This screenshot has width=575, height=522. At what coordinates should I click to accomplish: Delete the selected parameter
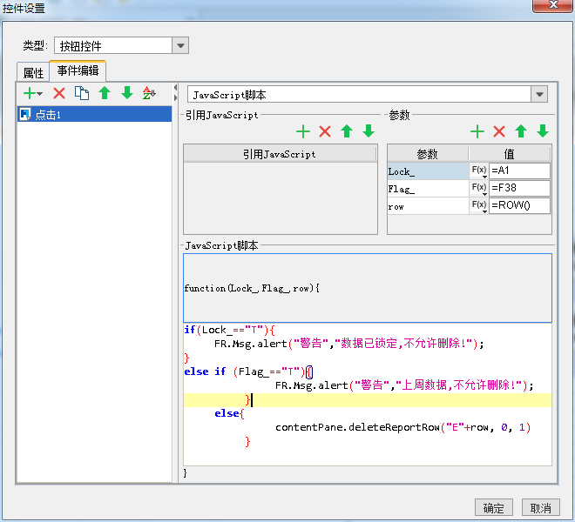pos(499,131)
